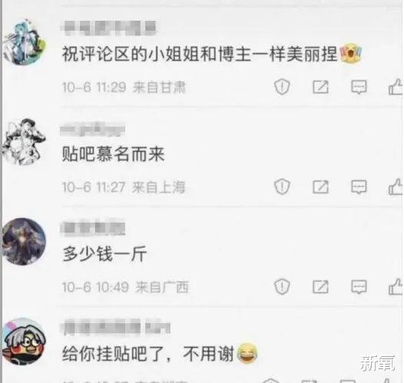404x383 pixels.
Task: Share the 多少钱一斤 comment
Action: click(320, 286)
